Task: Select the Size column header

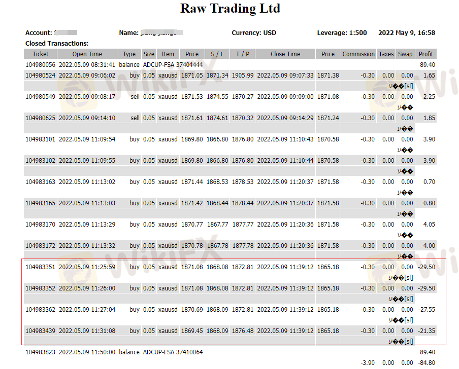Action: [149, 54]
